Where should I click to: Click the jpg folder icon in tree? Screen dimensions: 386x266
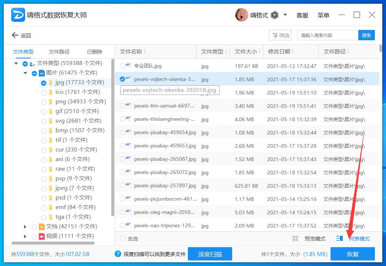pos(50,82)
